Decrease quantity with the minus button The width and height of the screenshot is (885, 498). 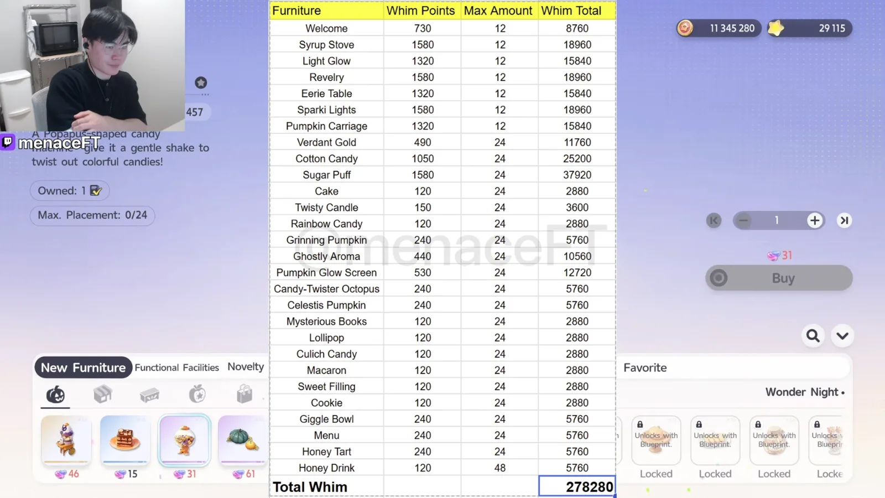(743, 220)
